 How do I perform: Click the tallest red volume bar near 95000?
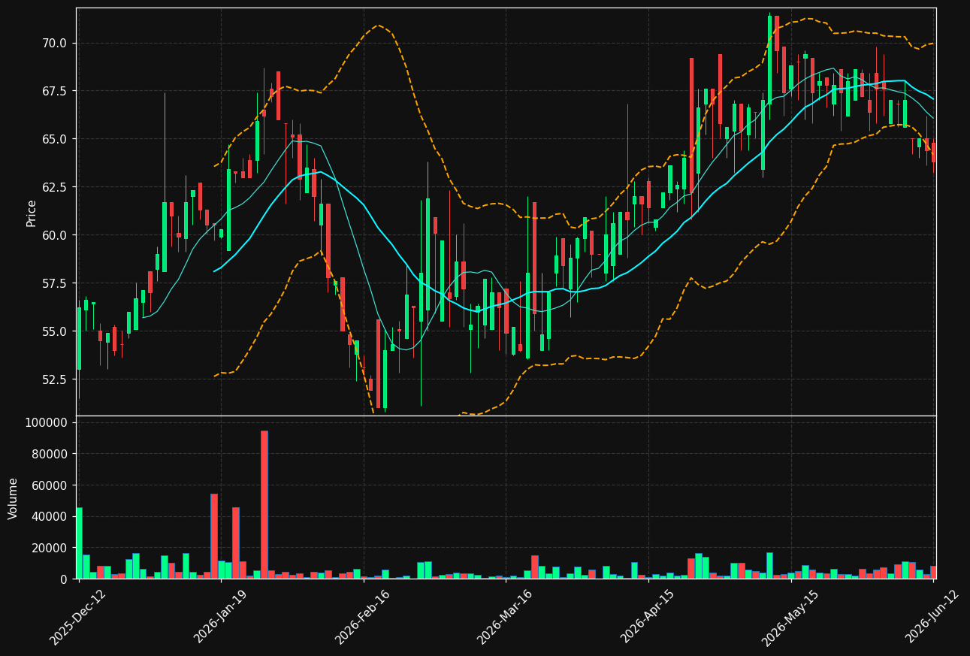coord(264,505)
